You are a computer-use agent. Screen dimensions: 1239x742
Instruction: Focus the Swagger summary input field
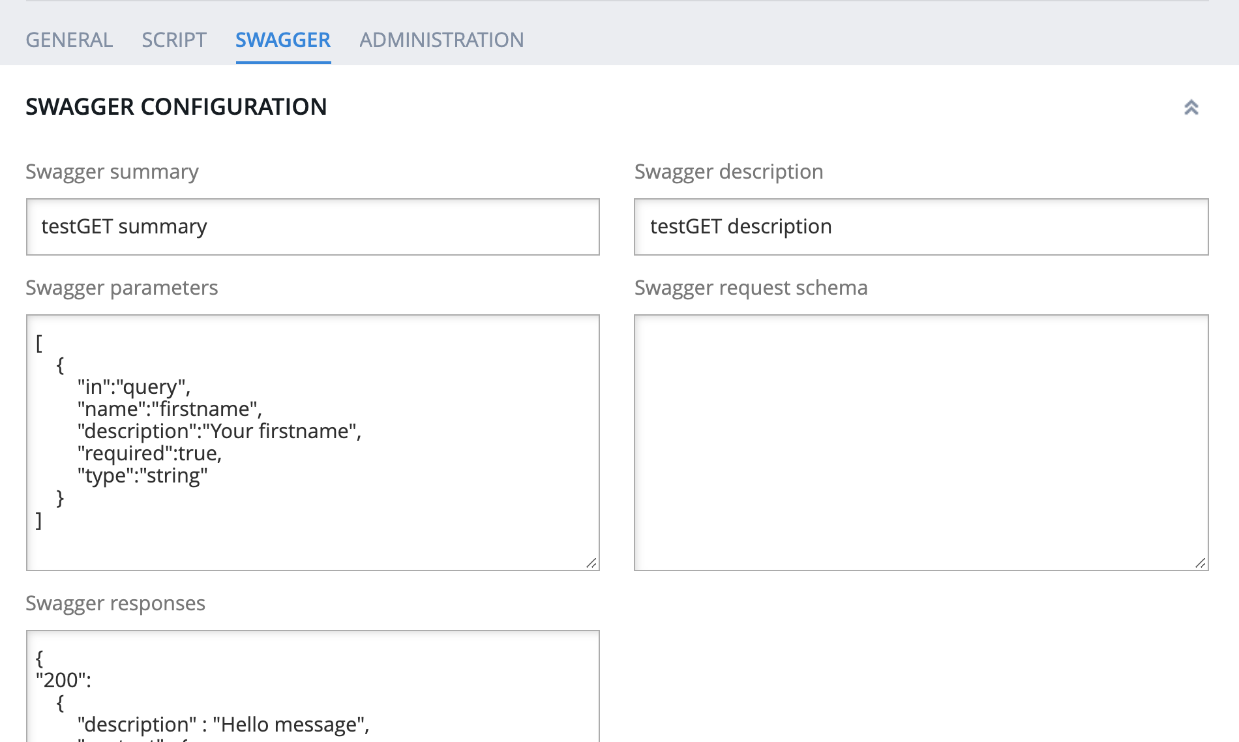coord(313,227)
